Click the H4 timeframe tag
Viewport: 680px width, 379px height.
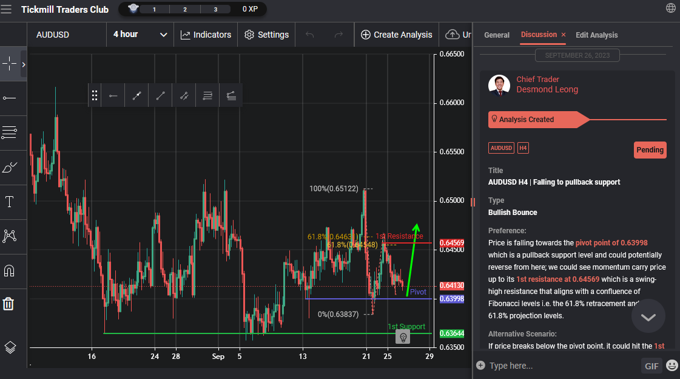point(523,148)
